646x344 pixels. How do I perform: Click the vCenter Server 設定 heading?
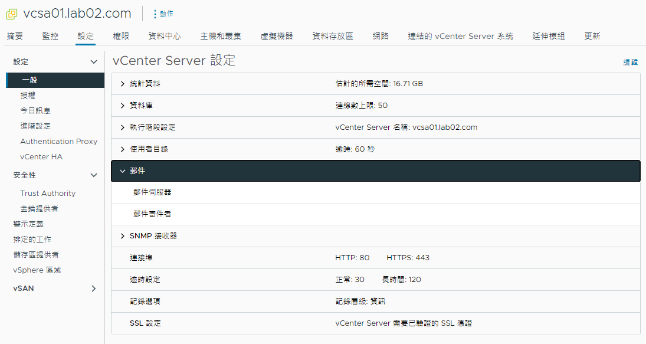pos(174,61)
